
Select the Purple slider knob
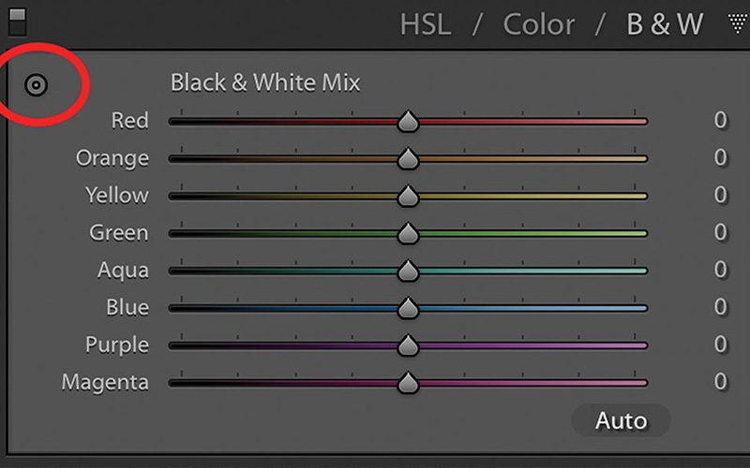[x=407, y=345]
